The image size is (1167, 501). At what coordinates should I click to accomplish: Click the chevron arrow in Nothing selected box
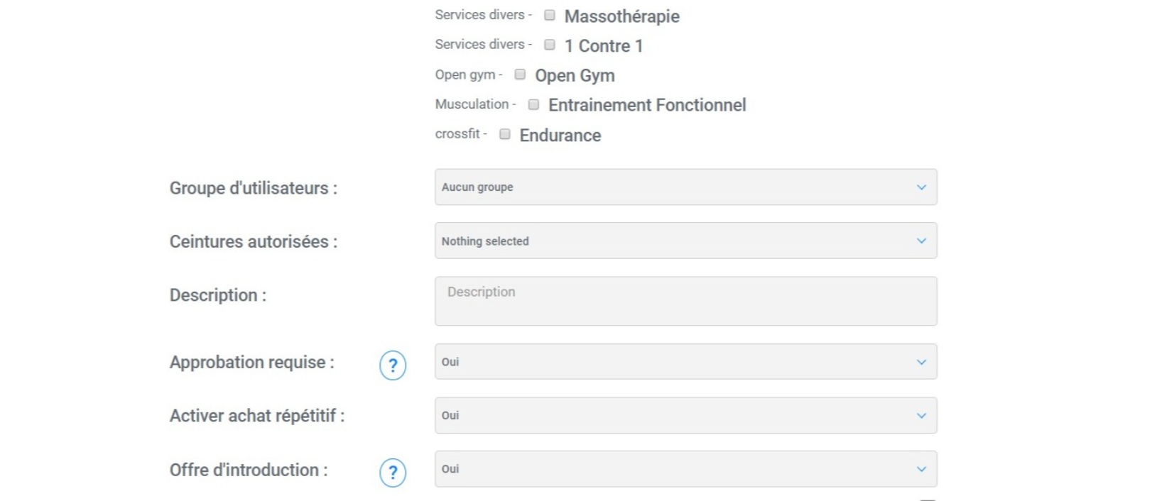[x=921, y=241]
